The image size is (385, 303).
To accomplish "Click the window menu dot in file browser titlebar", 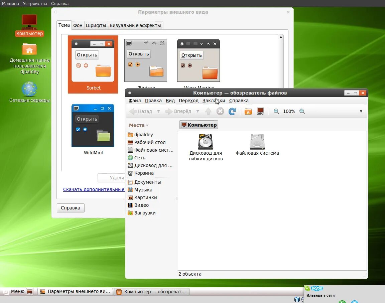I will click(130, 93).
